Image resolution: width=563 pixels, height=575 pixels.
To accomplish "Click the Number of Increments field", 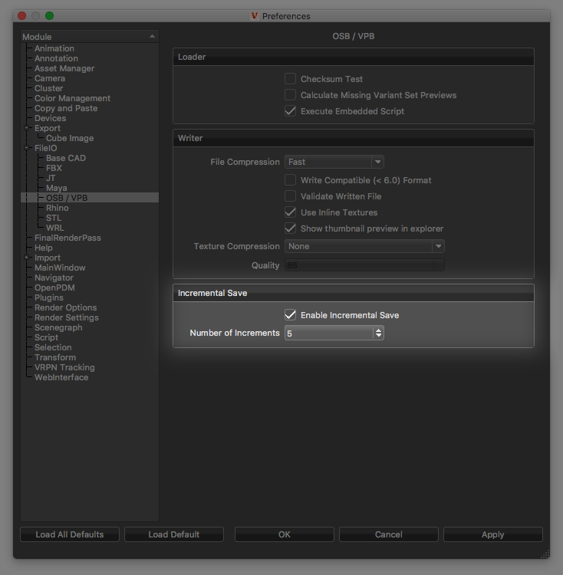I will click(329, 333).
